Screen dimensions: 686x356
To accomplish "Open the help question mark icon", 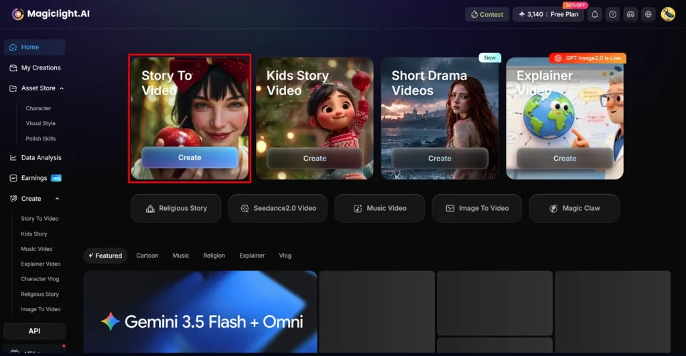I will pos(612,15).
